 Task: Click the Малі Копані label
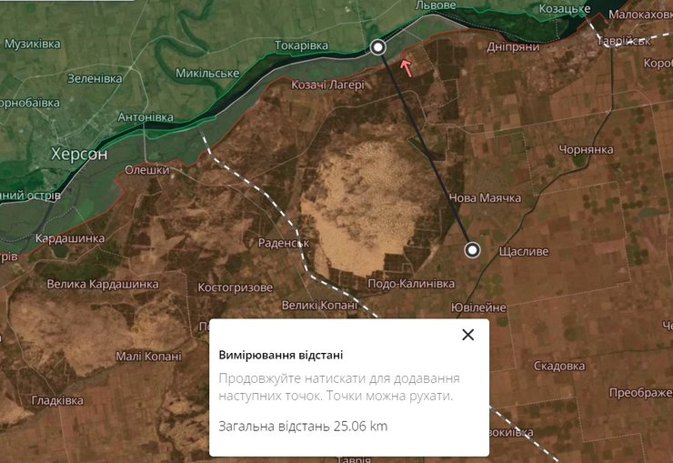(x=148, y=357)
